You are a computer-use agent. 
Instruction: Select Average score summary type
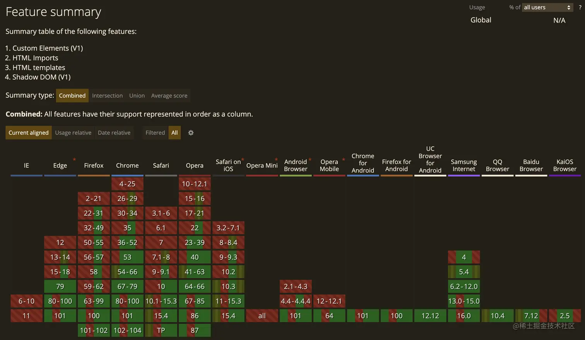pos(169,95)
